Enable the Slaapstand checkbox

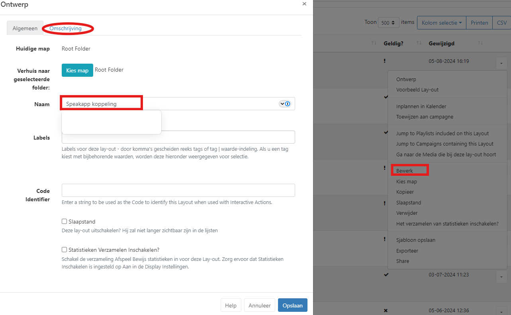(64, 222)
